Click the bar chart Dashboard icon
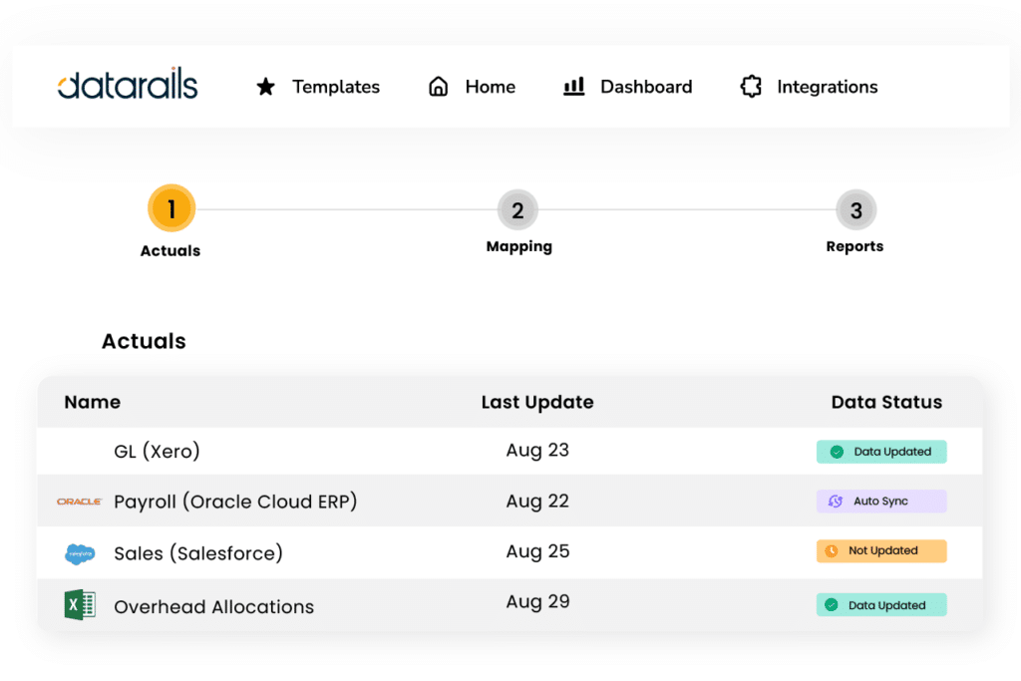The height and width of the screenshot is (681, 1021). (x=574, y=87)
